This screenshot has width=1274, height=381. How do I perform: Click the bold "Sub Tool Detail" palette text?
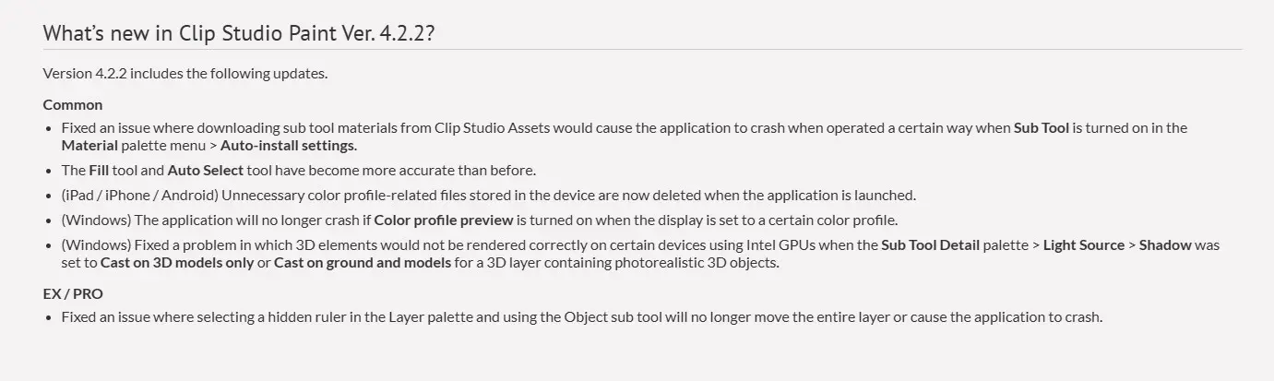pyautogui.click(x=932, y=245)
